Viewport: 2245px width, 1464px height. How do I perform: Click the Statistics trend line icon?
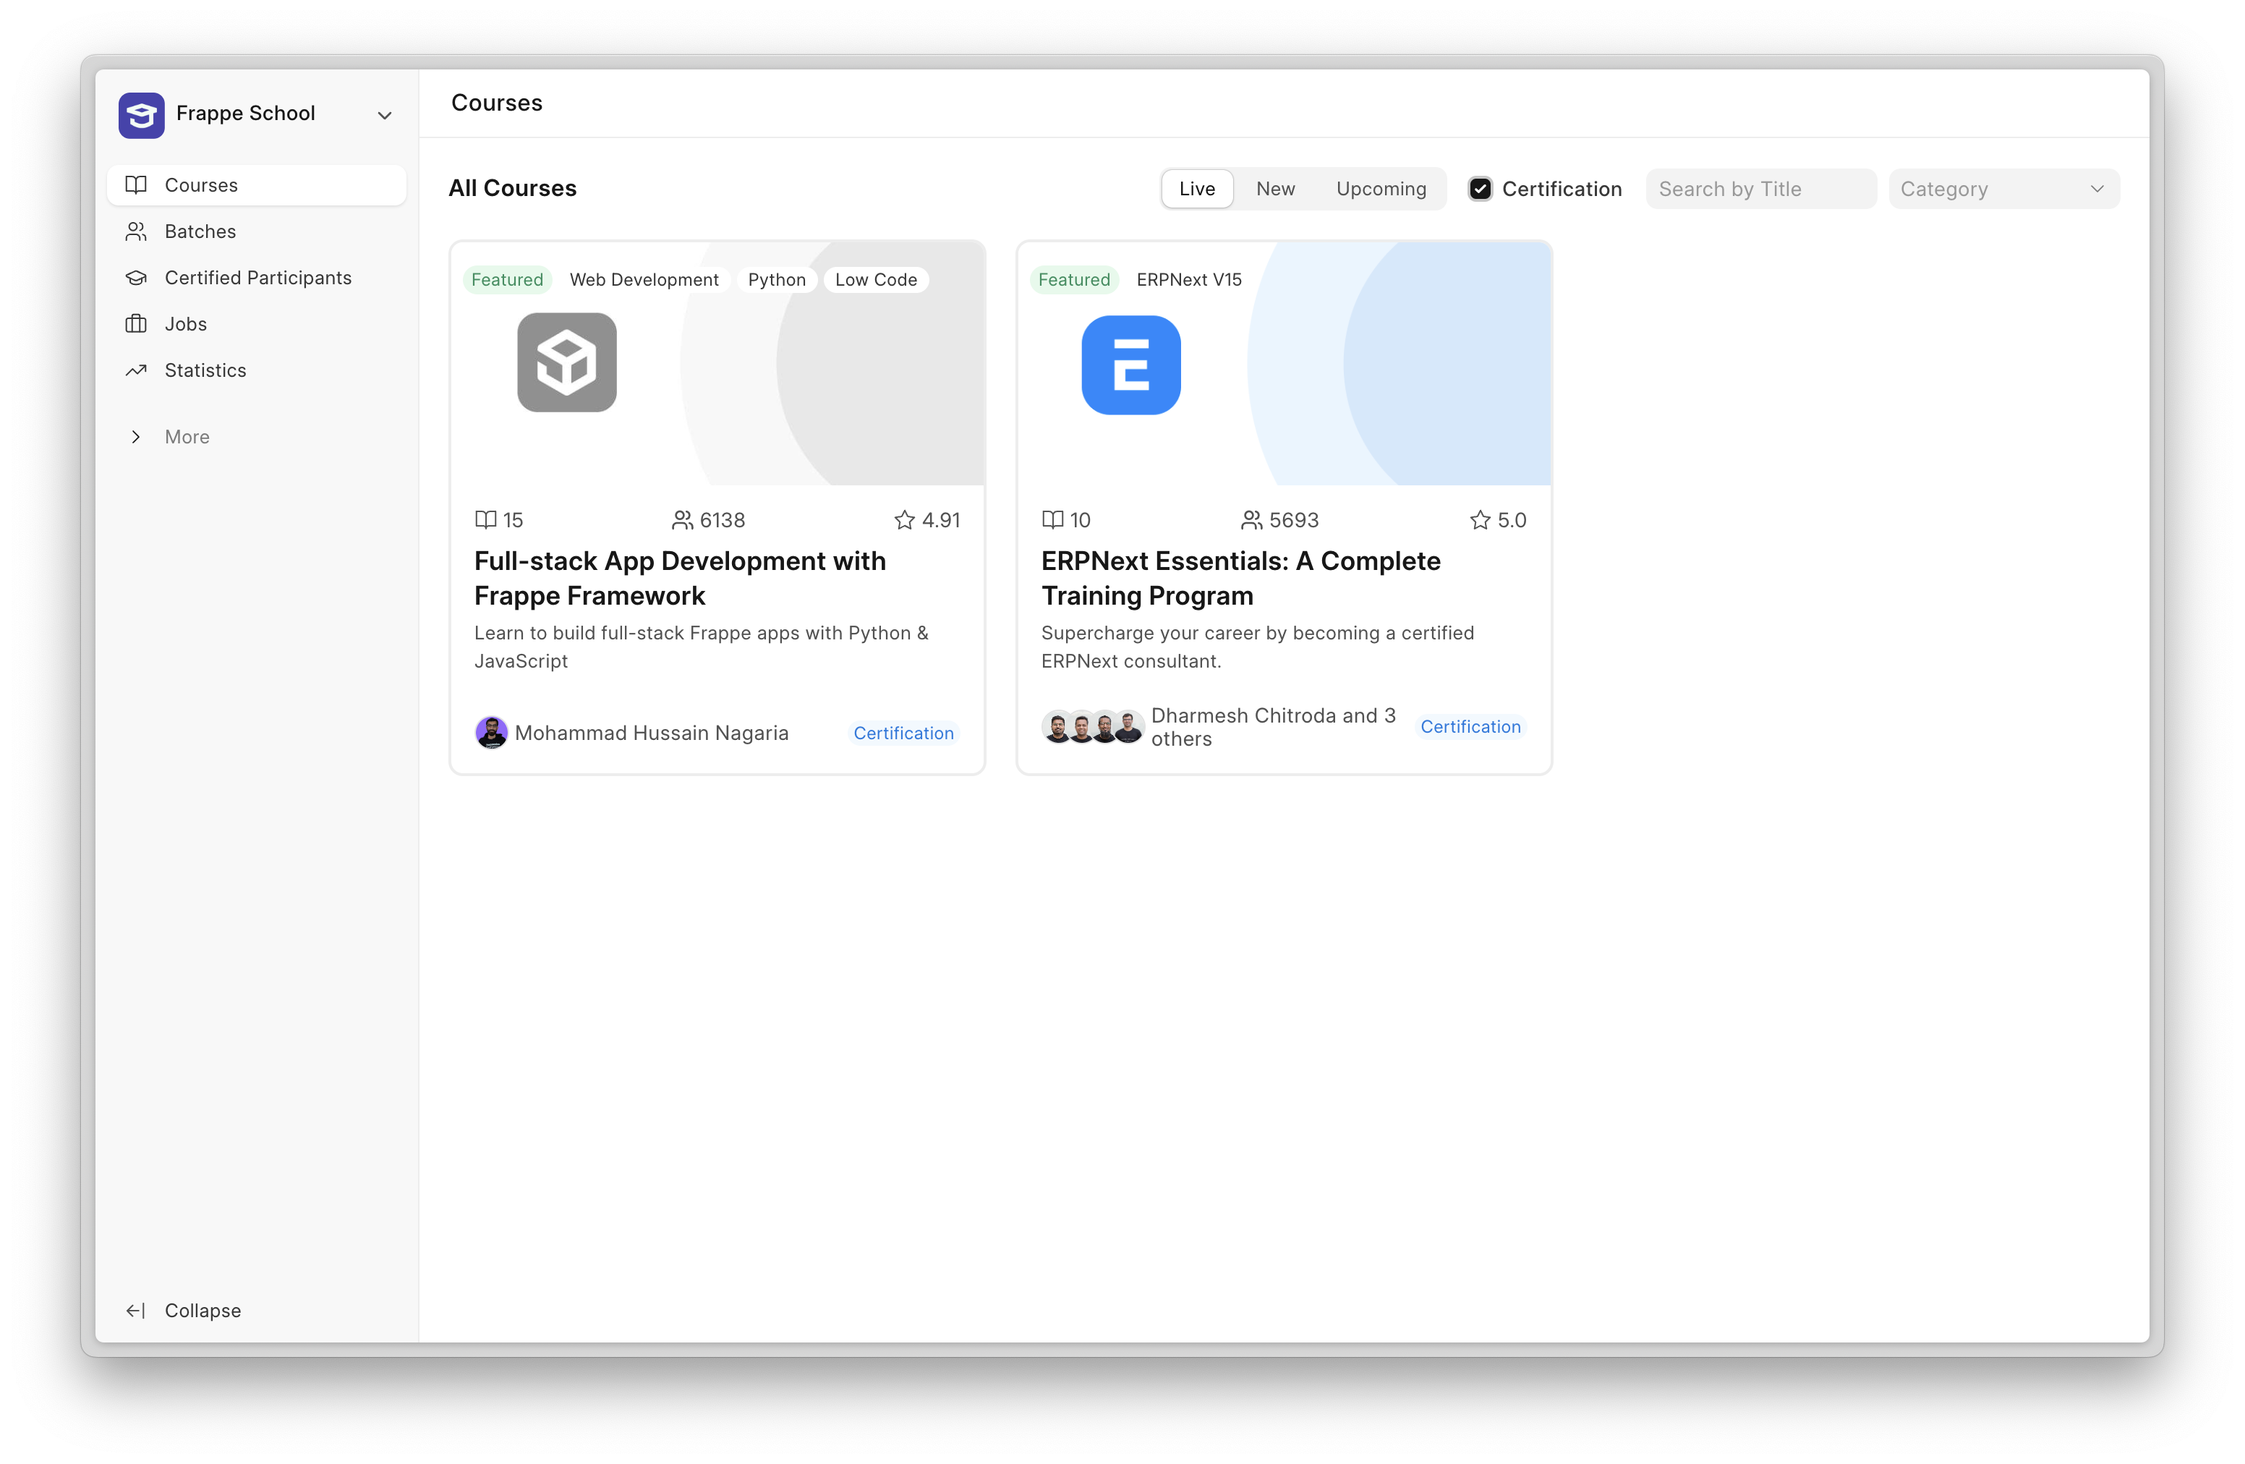click(x=136, y=370)
